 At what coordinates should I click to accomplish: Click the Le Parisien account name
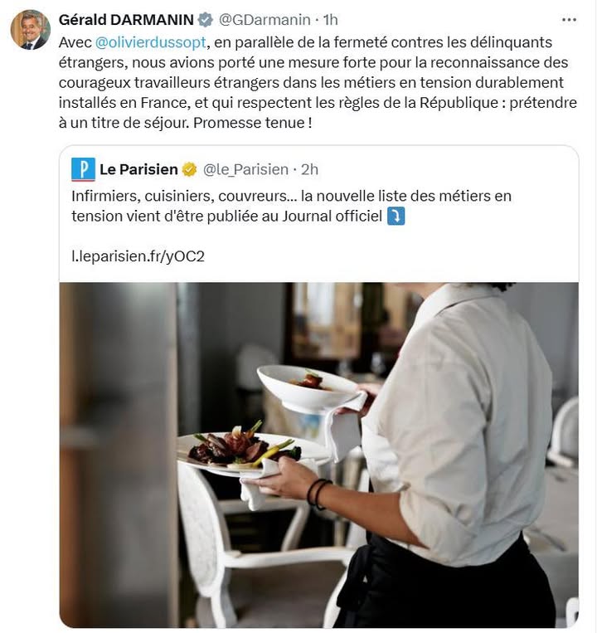click(x=138, y=169)
